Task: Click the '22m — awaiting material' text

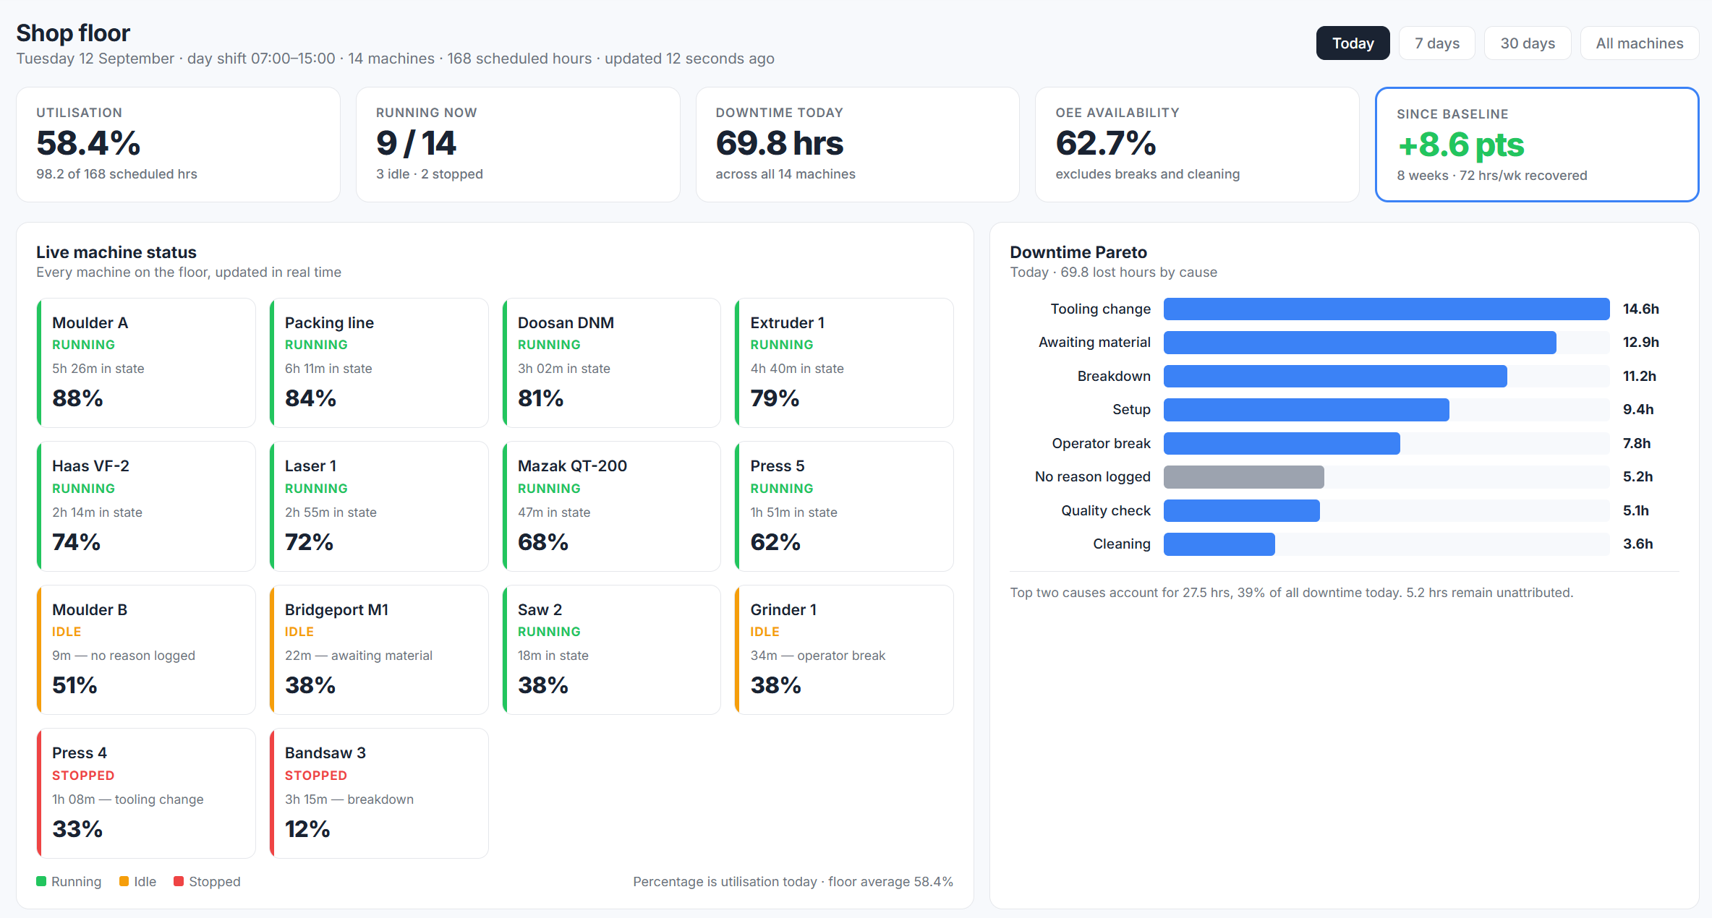Action: pos(359,656)
